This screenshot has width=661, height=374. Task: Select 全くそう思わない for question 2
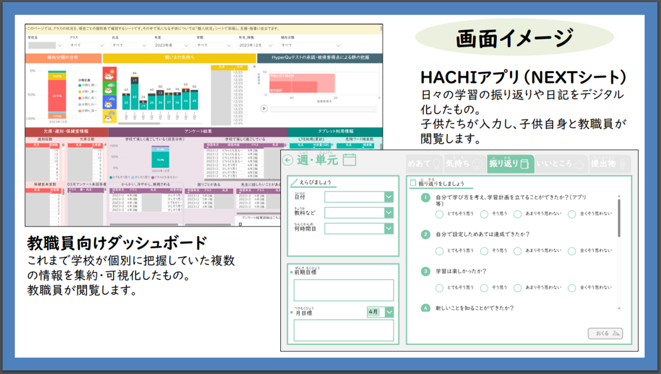click(x=572, y=251)
